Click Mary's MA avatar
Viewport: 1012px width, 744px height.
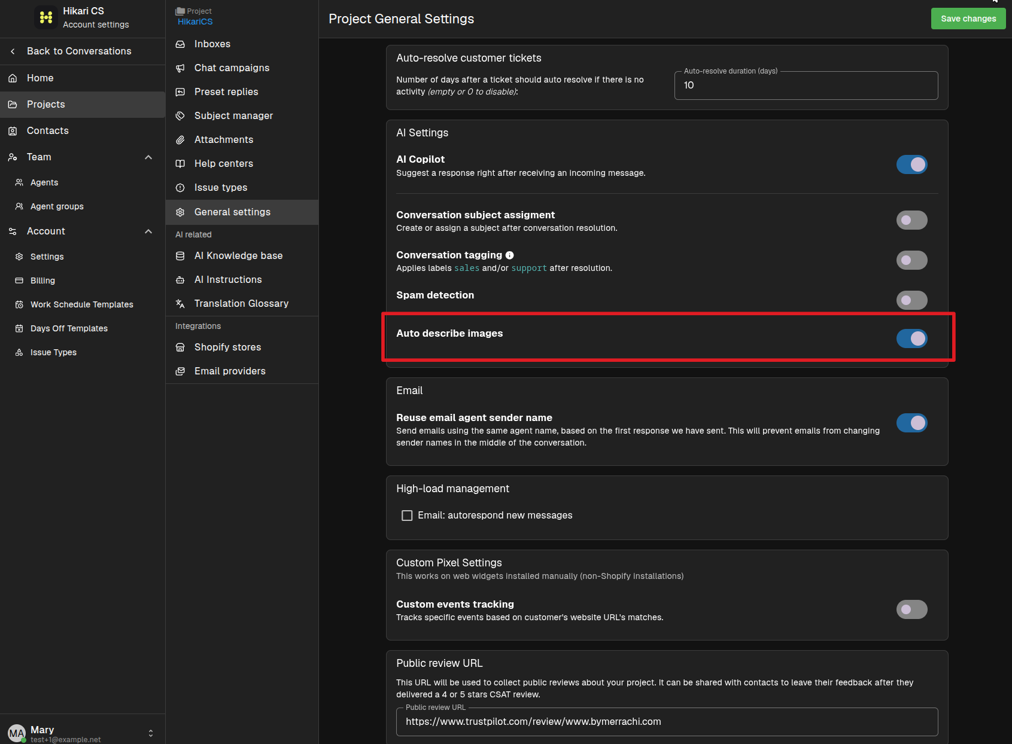(17, 733)
